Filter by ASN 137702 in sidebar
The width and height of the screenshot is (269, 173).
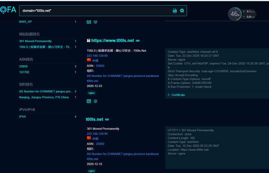click(24, 72)
